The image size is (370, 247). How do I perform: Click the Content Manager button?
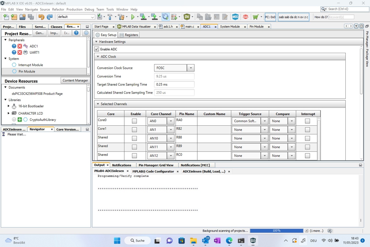pos(75,80)
